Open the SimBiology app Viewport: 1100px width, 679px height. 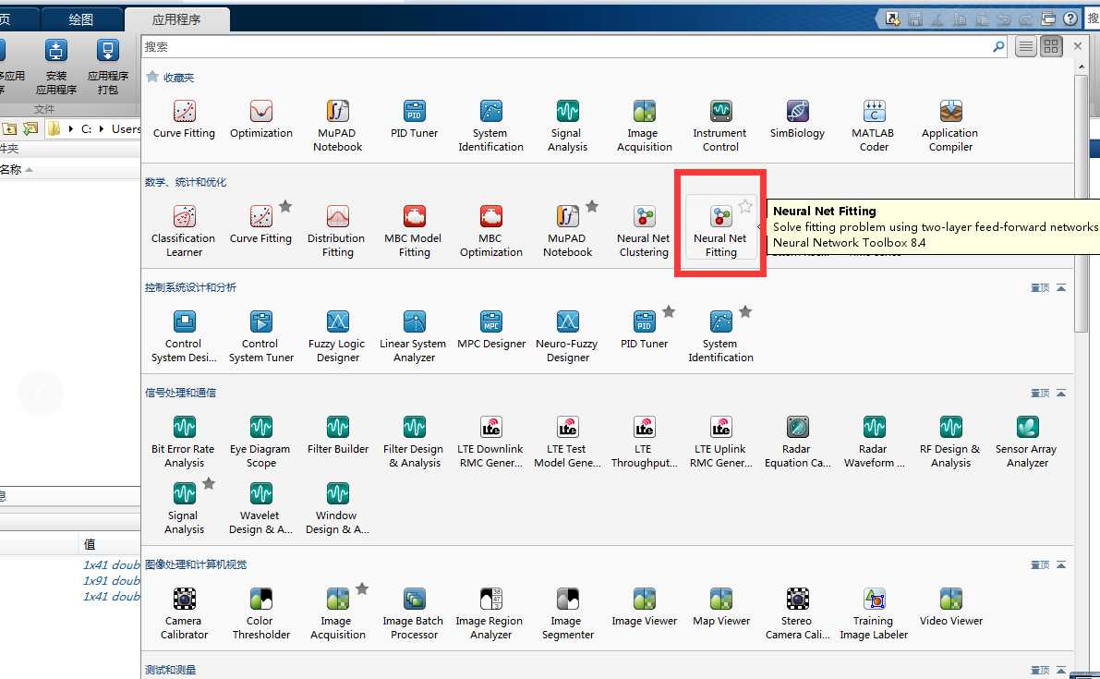[x=797, y=119]
